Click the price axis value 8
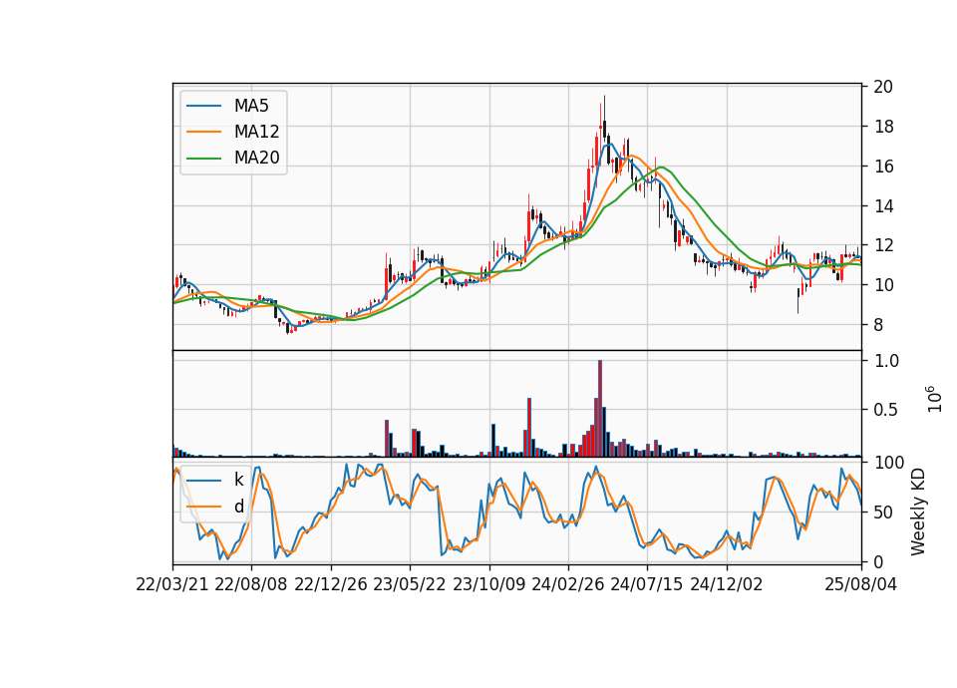The image size is (957, 688). [x=878, y=325]
